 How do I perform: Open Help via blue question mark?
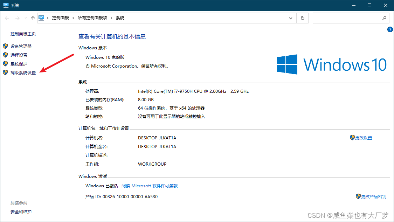pyautogui.click(x=390, y=29)
